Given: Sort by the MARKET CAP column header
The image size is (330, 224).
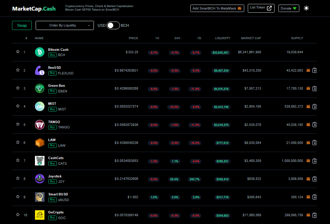Looking at the screenshot, I should (x=251, y=38).
